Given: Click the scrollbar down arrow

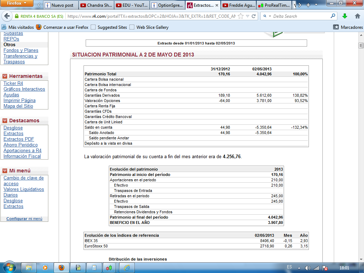Looking at the screenshot, I should tap(361, 259).
